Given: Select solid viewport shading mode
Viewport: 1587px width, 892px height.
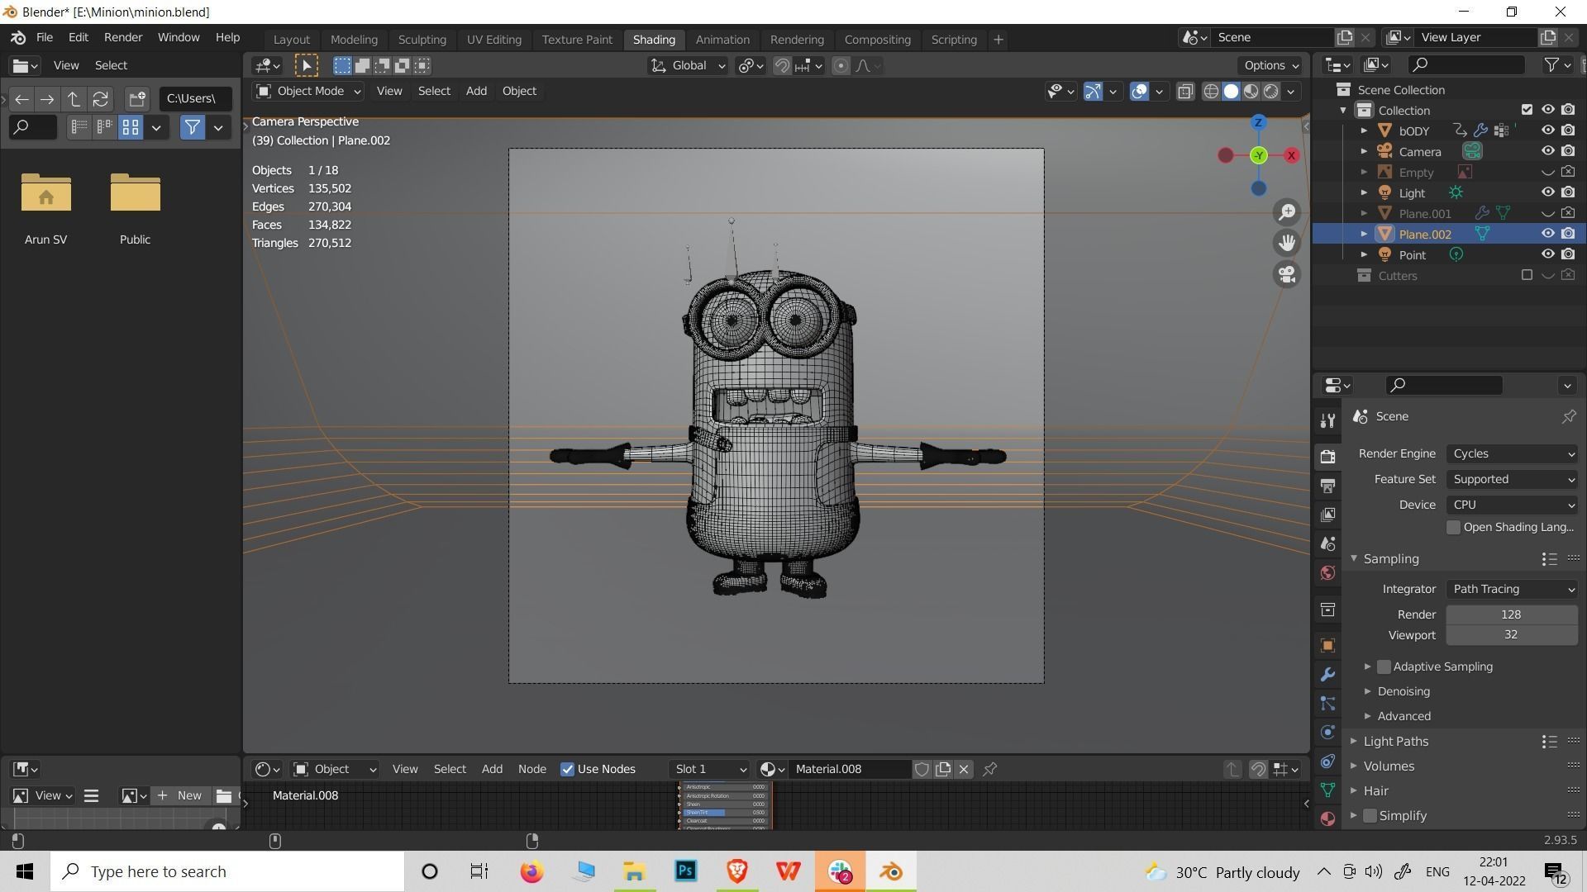Looking at the screenshot, I should 1231,92.
